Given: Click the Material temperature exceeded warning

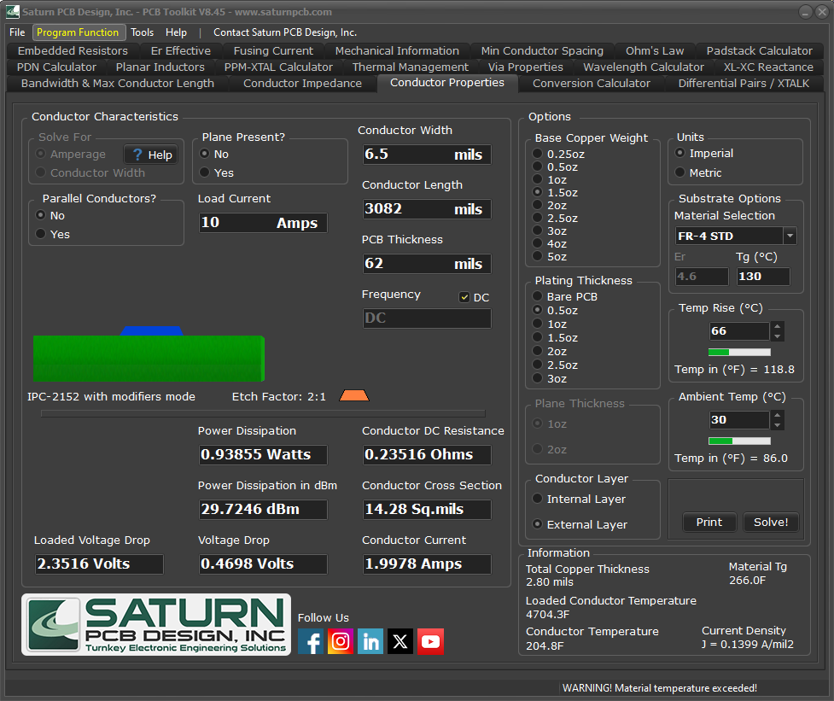Looking at the screenshot, I should 660,688.
